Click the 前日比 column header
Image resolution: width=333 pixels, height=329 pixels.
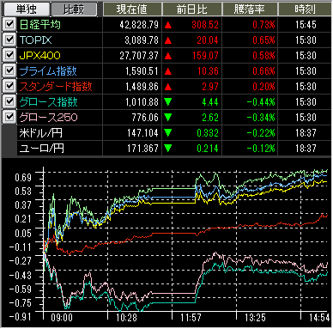pos(191,9)
